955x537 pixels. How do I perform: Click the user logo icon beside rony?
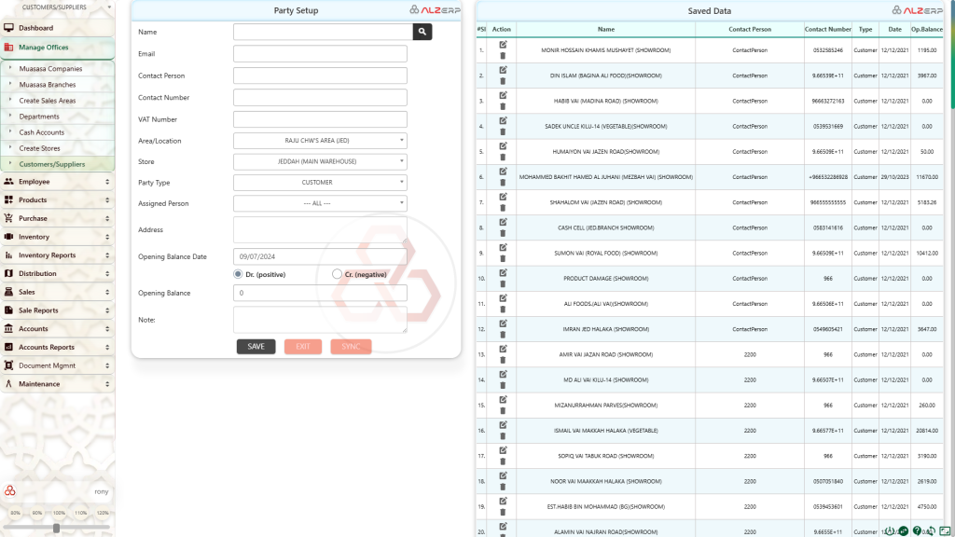[9, 490]
